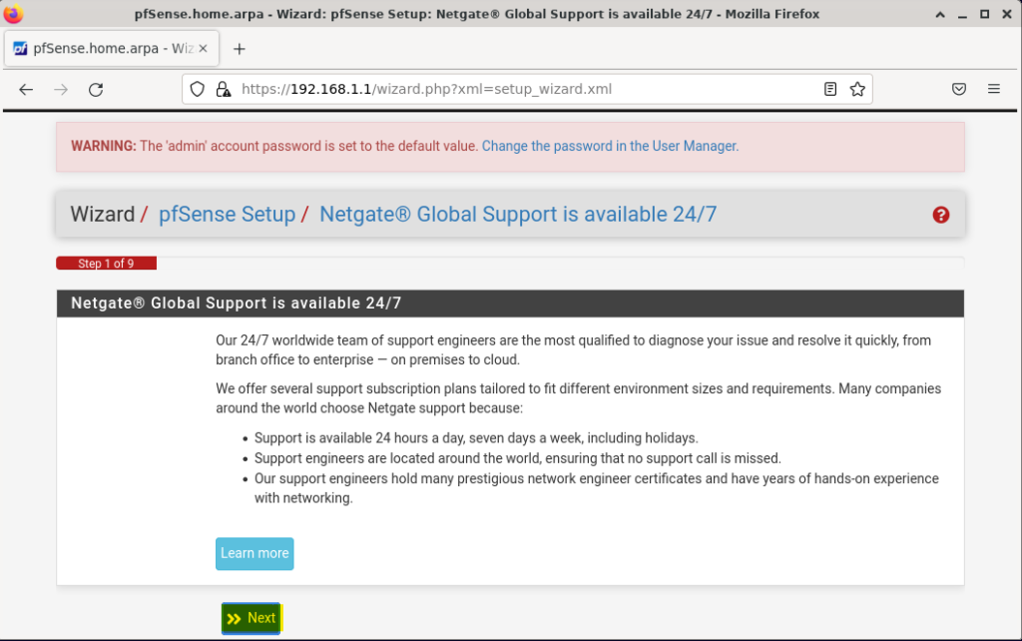
Task: Click the Netgate Global Support breadcrumb link
Action: [x=518, y=214]
